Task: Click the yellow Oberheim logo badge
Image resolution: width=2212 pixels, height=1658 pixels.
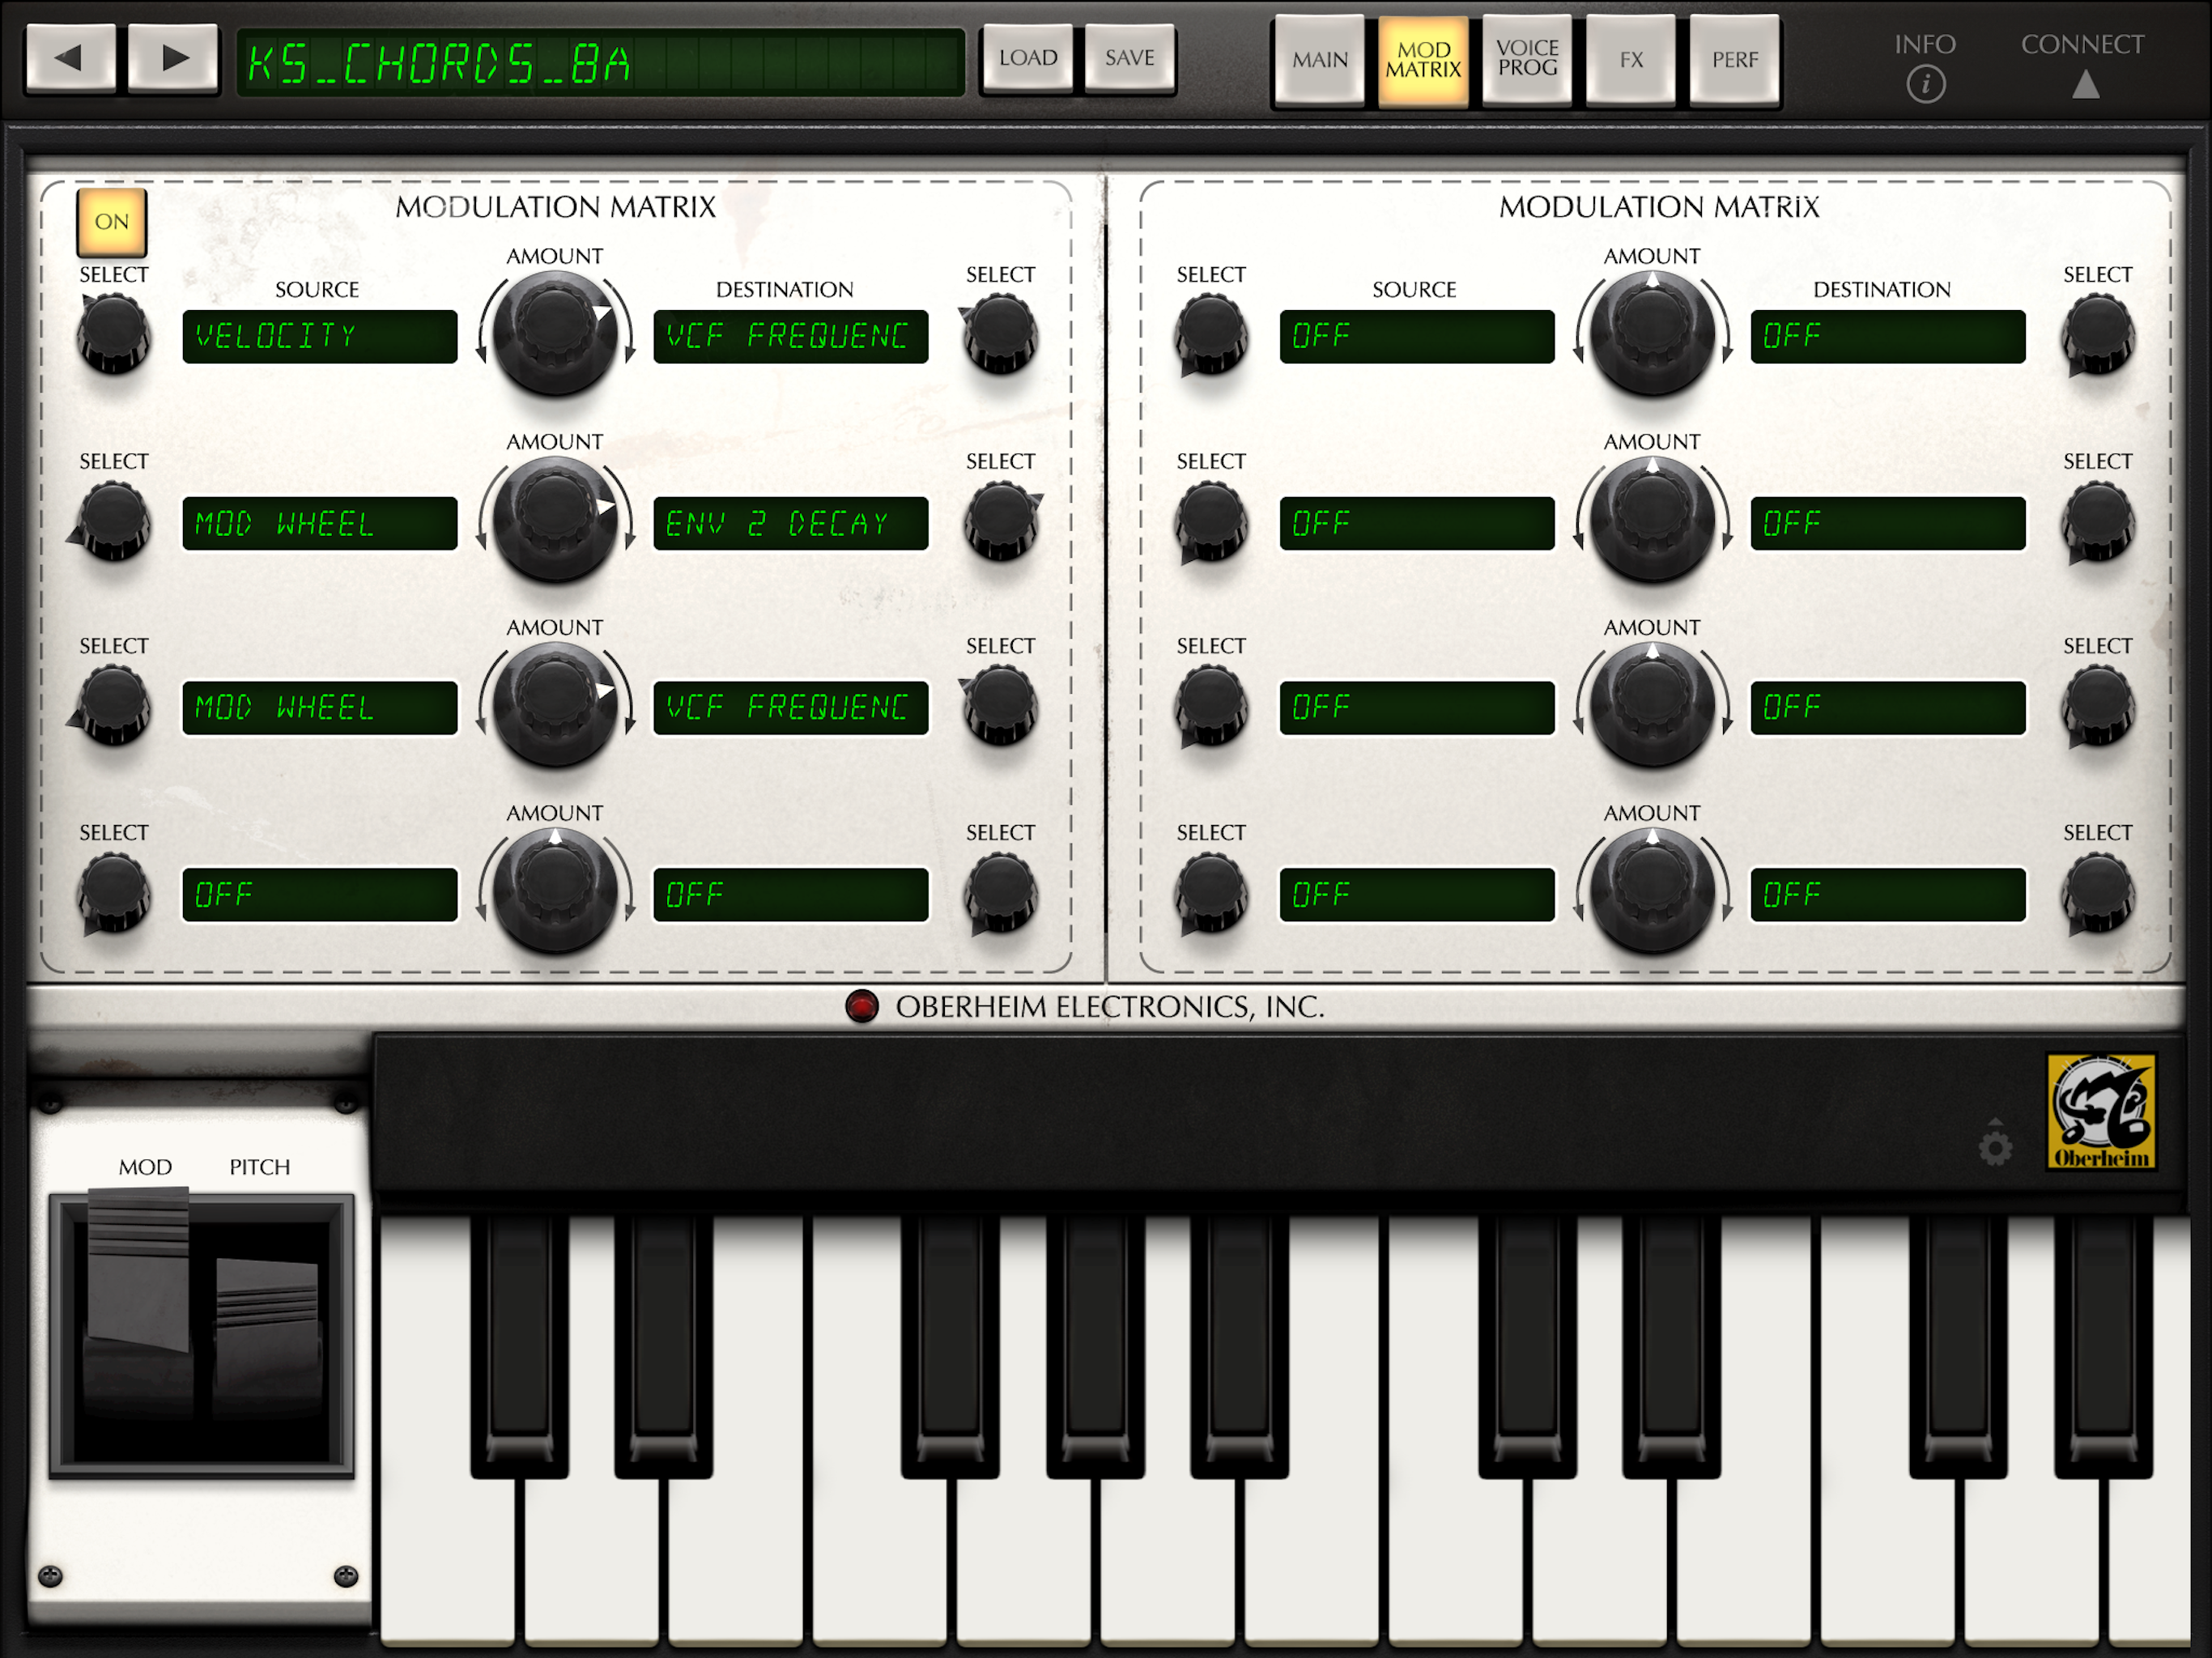Action: click(2101, 1111)
